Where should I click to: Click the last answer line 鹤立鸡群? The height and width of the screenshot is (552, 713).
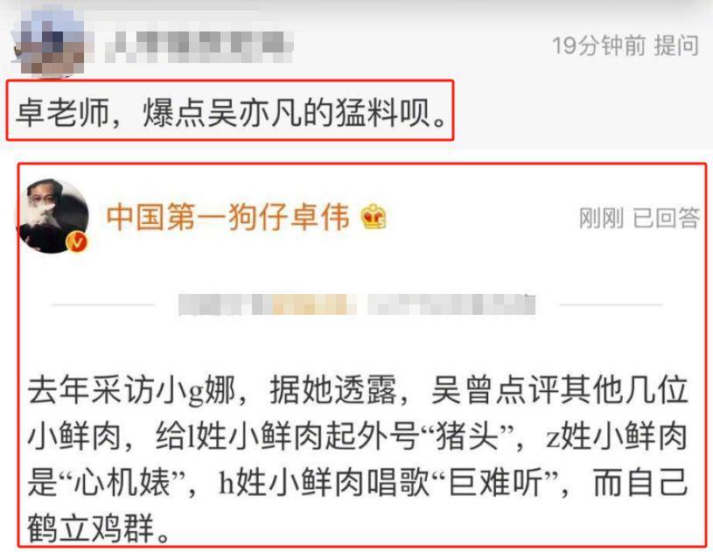[x=99, y=528]
